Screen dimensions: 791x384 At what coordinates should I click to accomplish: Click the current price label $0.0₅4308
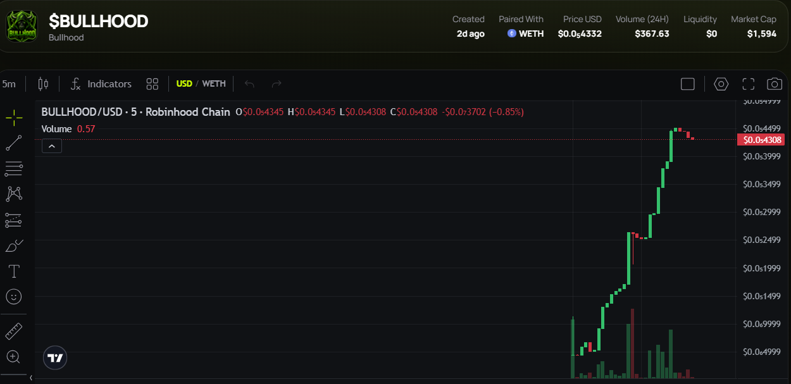(x=761, y=140)
